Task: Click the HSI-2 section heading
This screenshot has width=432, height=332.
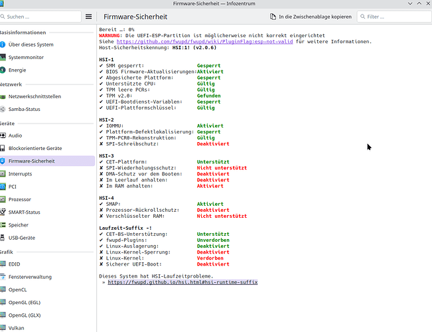Action: pyautogui.click(x=106, y=120)
